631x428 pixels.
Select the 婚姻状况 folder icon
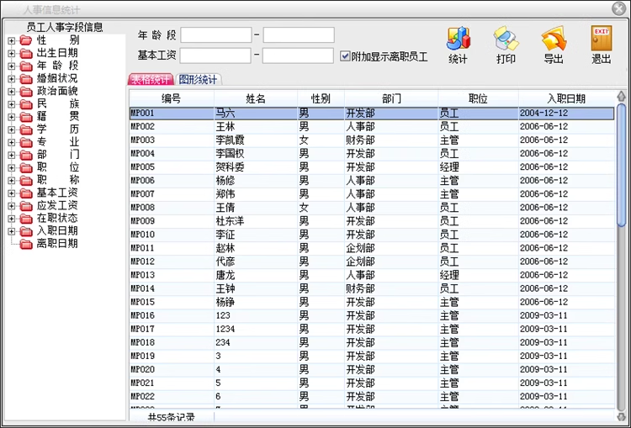pos(26,78)
